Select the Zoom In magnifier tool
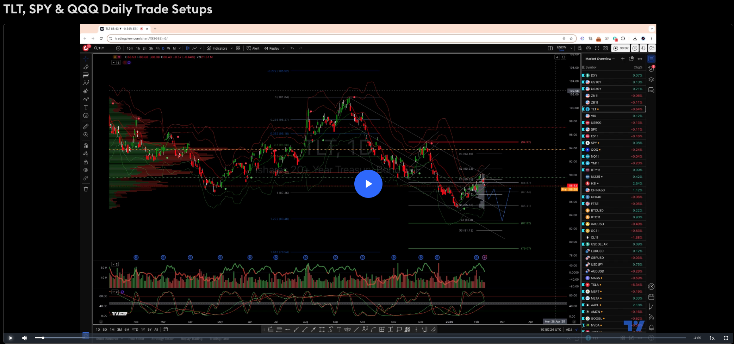Viewport: 734px width, 344px height. coord(86,135)
